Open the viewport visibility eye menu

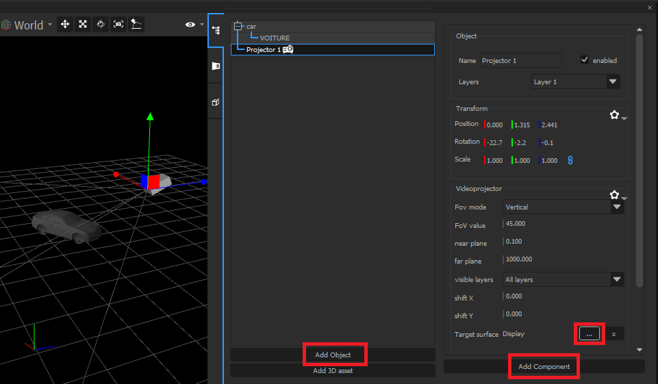coord(190,25)
